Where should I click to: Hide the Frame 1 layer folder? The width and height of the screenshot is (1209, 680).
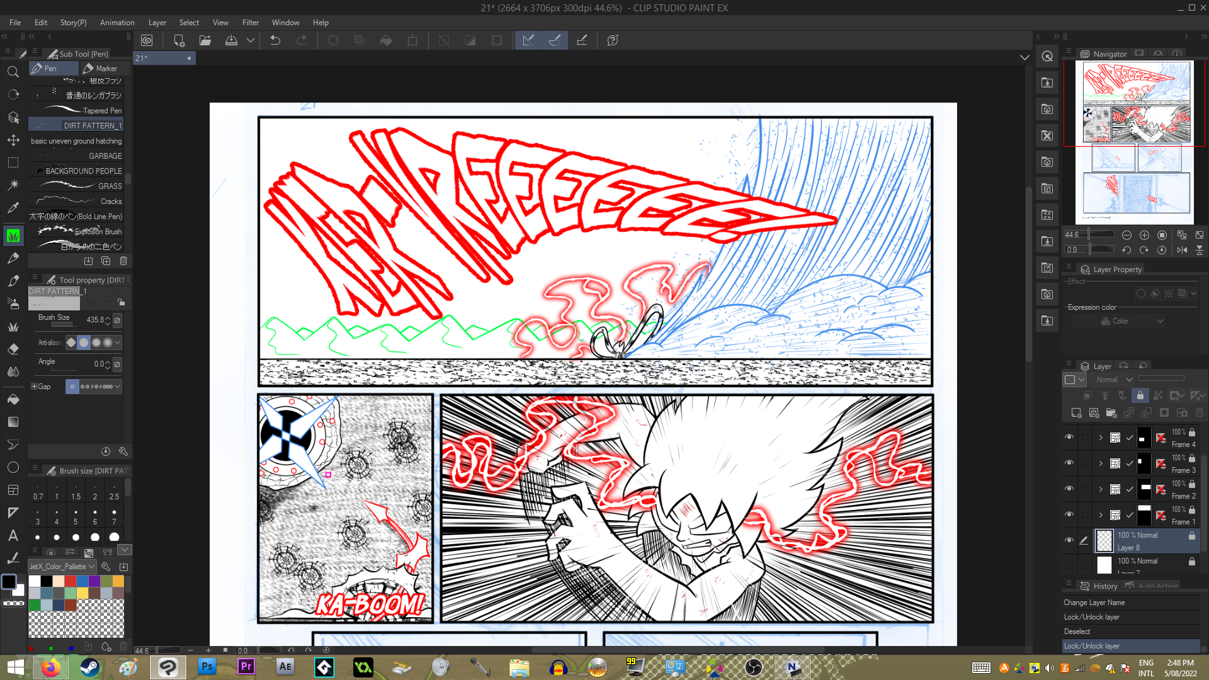tap(1069, 514)
